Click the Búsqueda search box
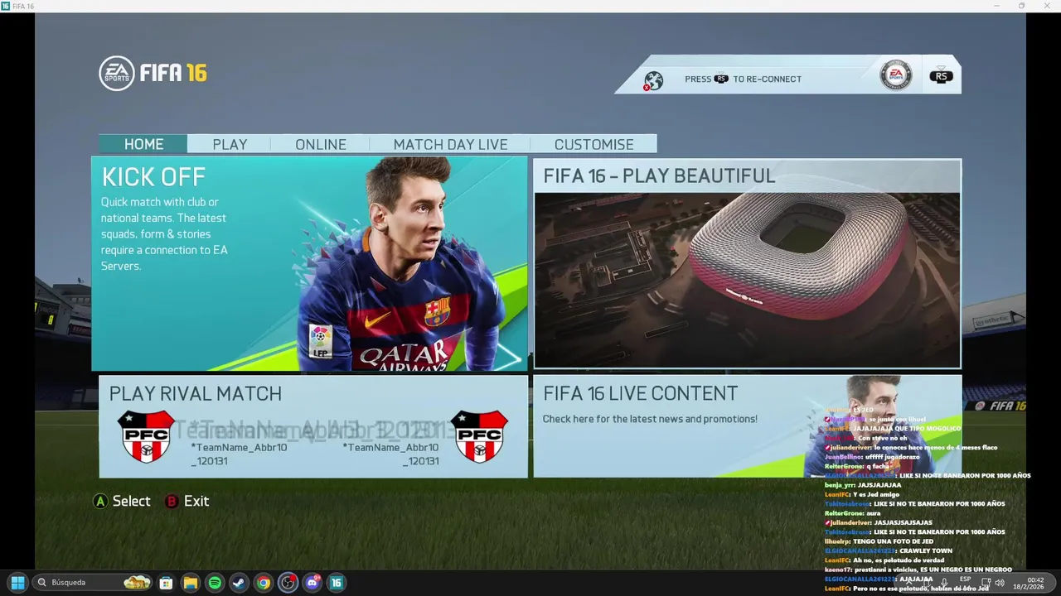 (94, 583)
